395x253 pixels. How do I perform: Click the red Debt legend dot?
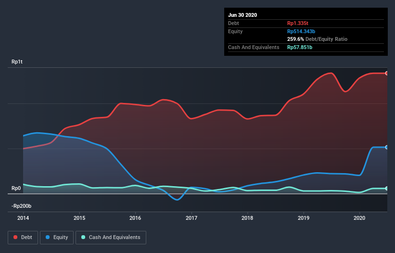[15, 237]
